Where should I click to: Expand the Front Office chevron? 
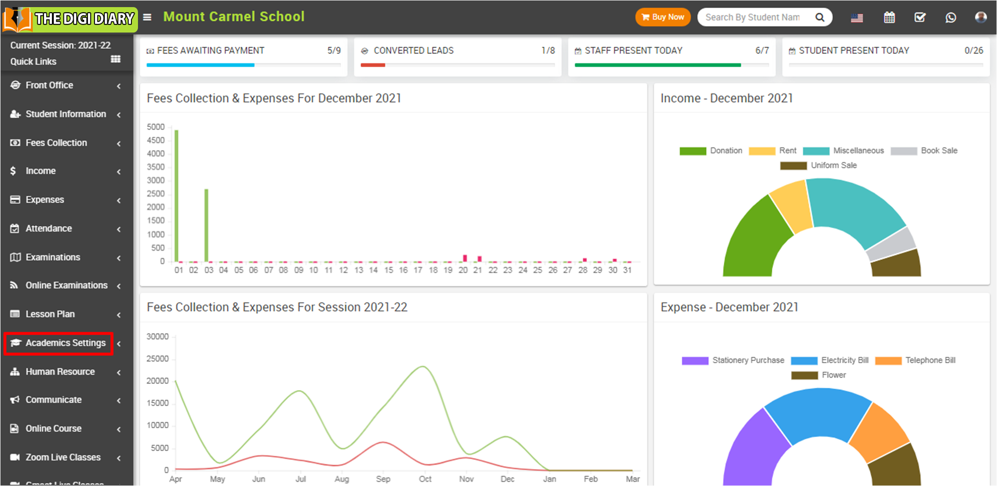(119, 86)
